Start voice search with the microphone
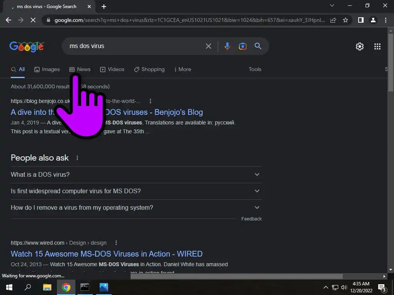 [x=227, y=46]
